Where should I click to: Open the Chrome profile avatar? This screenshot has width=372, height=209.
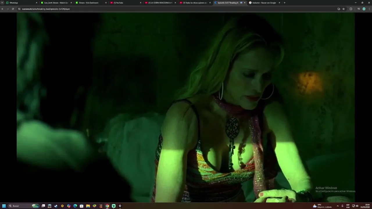(x=364, y=9)
